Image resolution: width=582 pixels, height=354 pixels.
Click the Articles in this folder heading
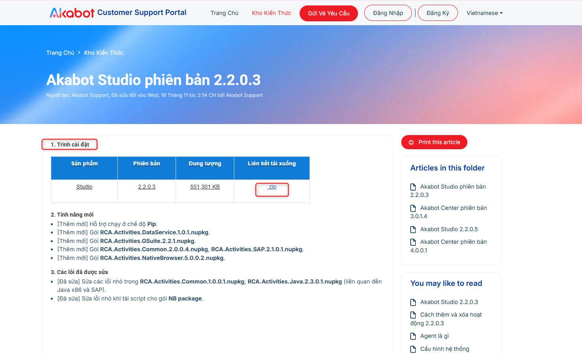pos(447,168)
